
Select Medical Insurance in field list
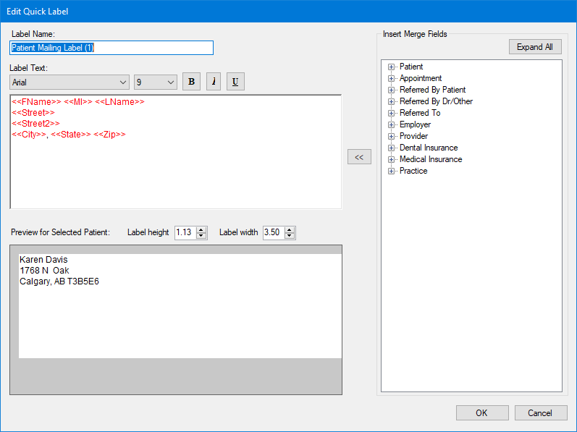430,159
